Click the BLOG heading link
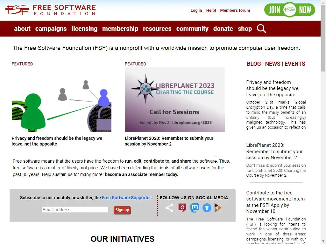Viewport: 326px width, 244px height. (254, 64)
